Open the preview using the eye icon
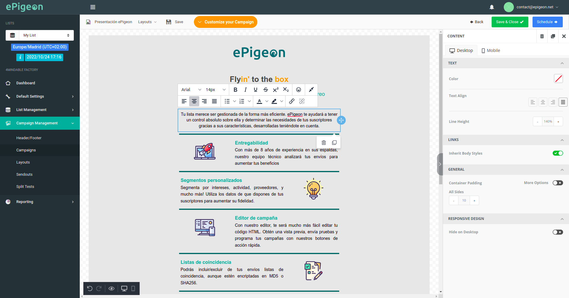This screenshot has height=298, width=569. (111, 288)
